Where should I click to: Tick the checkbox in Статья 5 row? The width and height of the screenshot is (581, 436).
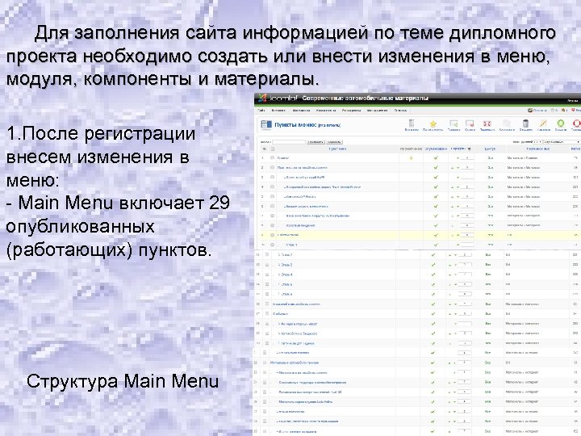[267, 284]
